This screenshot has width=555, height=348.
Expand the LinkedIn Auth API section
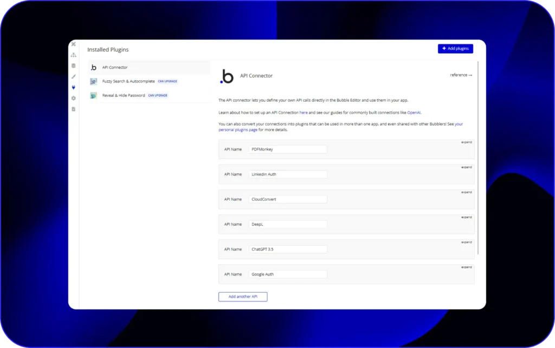pyautogui.click(x=466, y=167)
